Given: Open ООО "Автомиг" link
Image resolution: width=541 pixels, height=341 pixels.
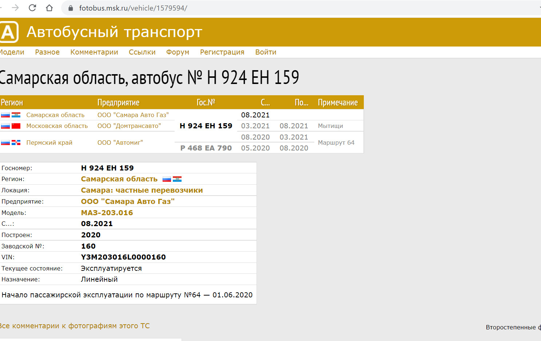Looking at the screenshot, I should [x=120, y=143].
